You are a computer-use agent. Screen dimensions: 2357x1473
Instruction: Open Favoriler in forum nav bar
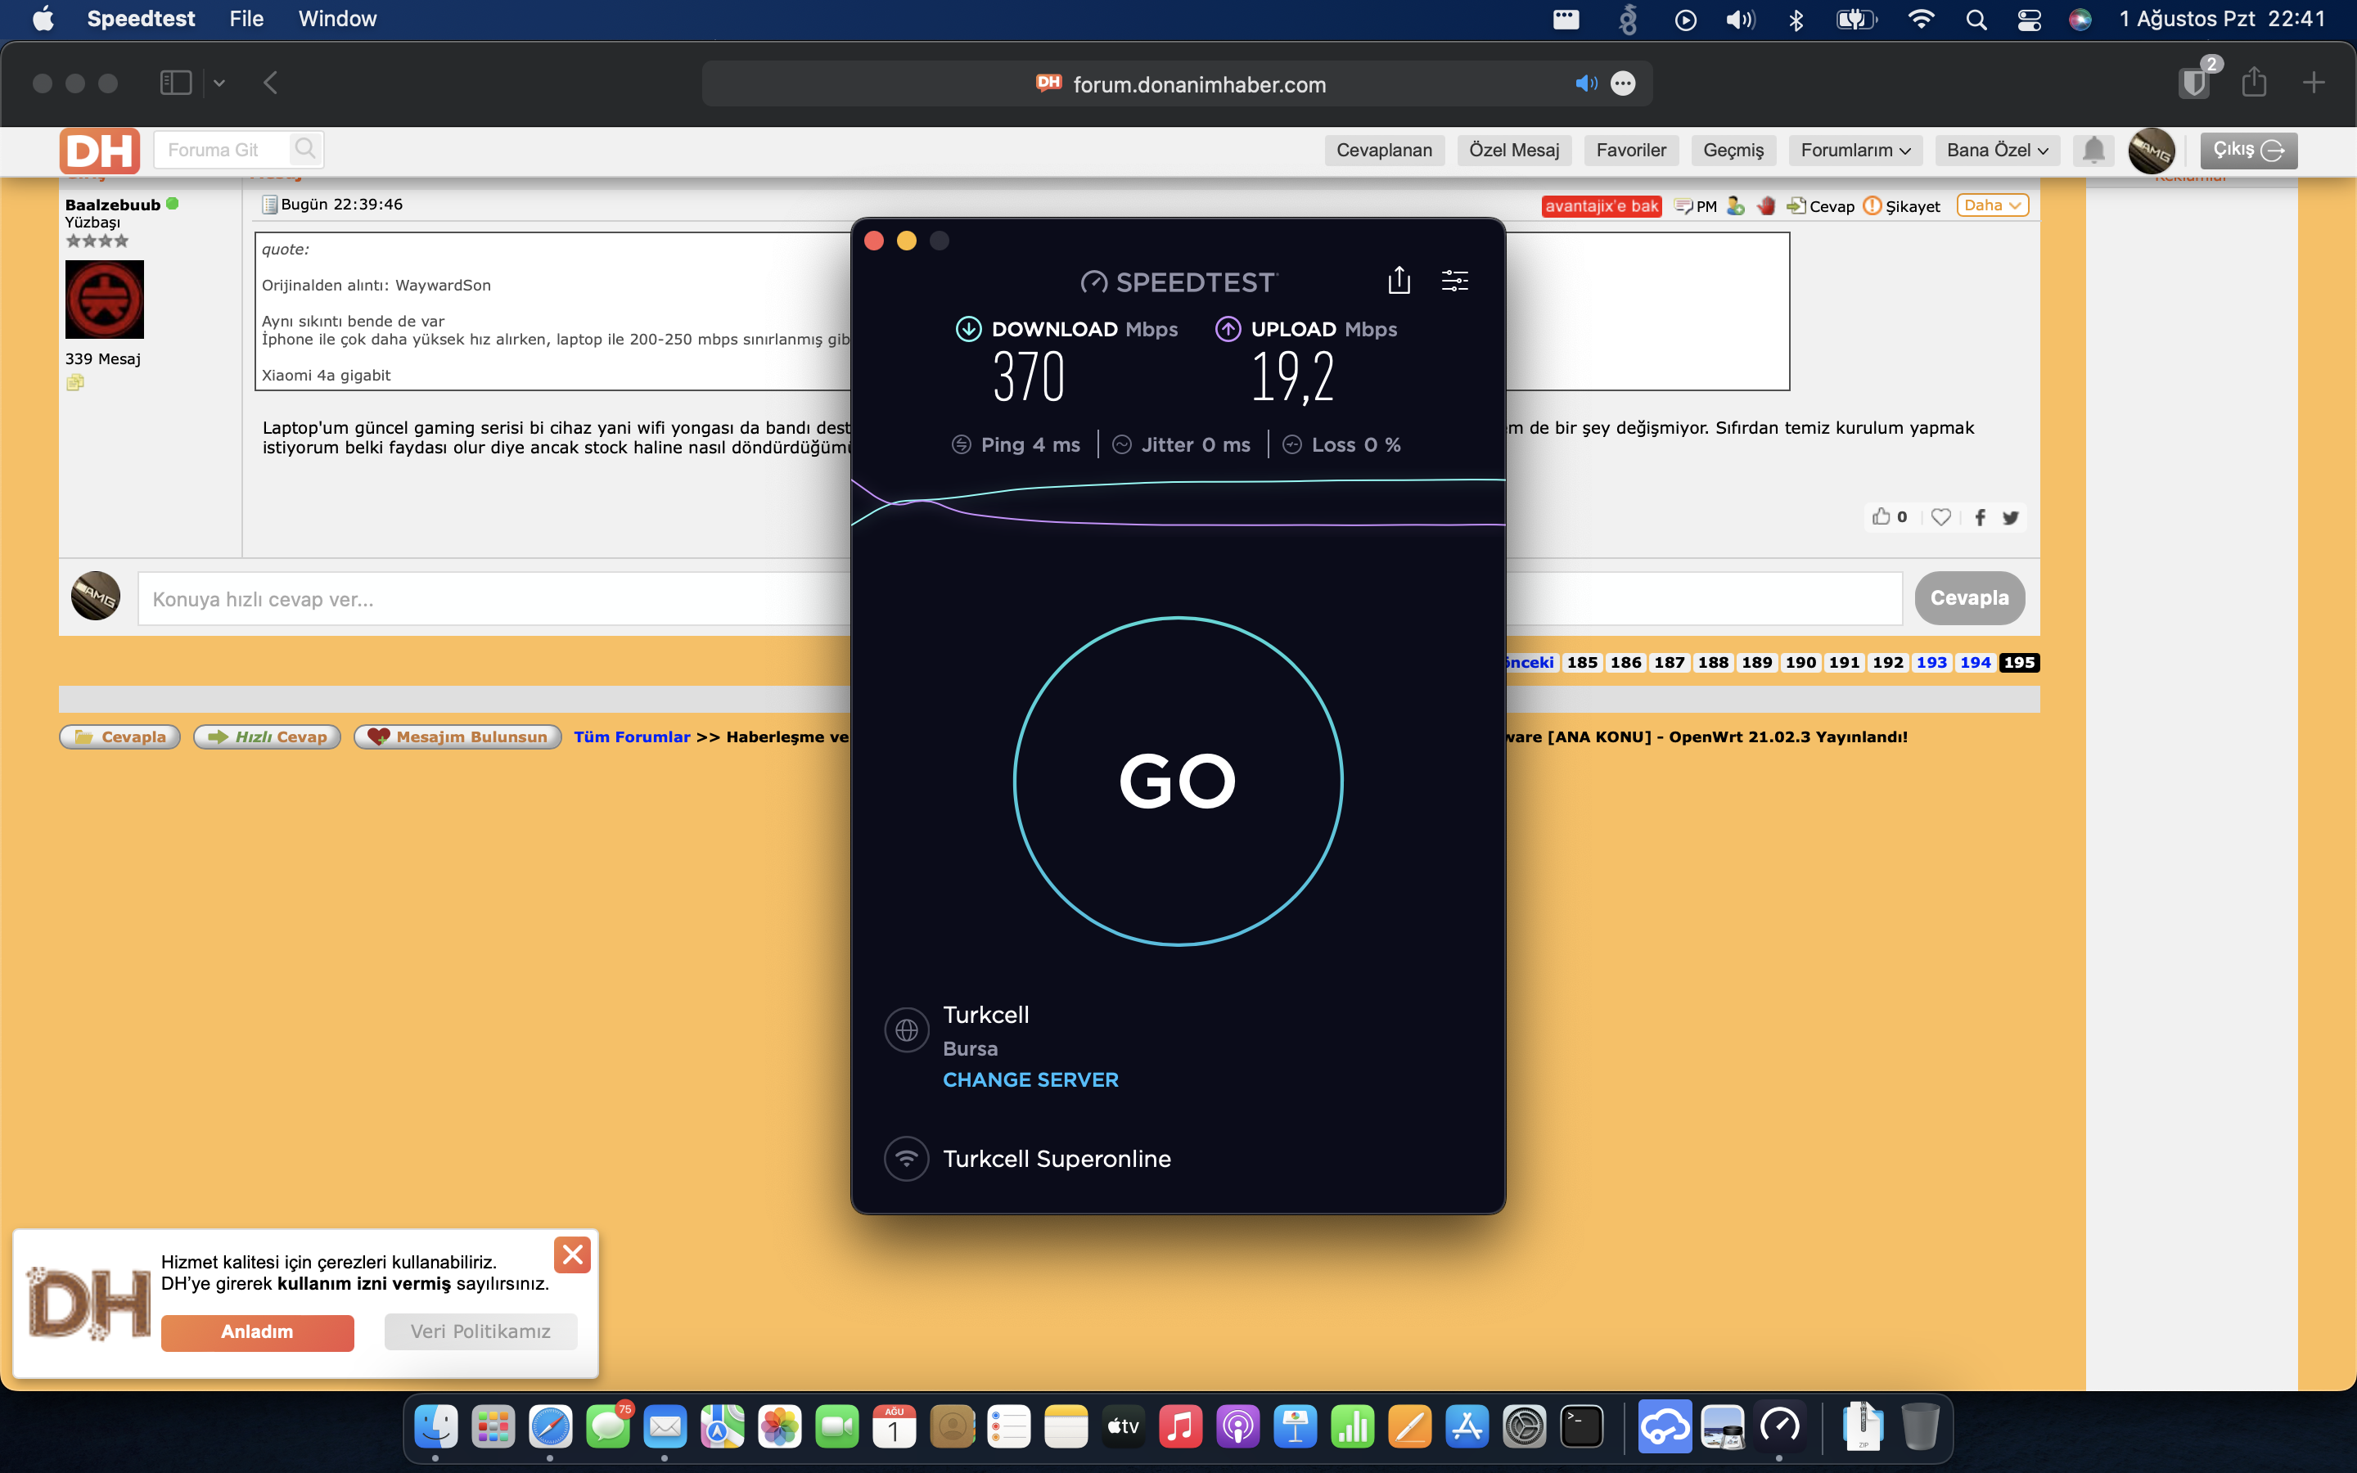tap(1630, 150)
